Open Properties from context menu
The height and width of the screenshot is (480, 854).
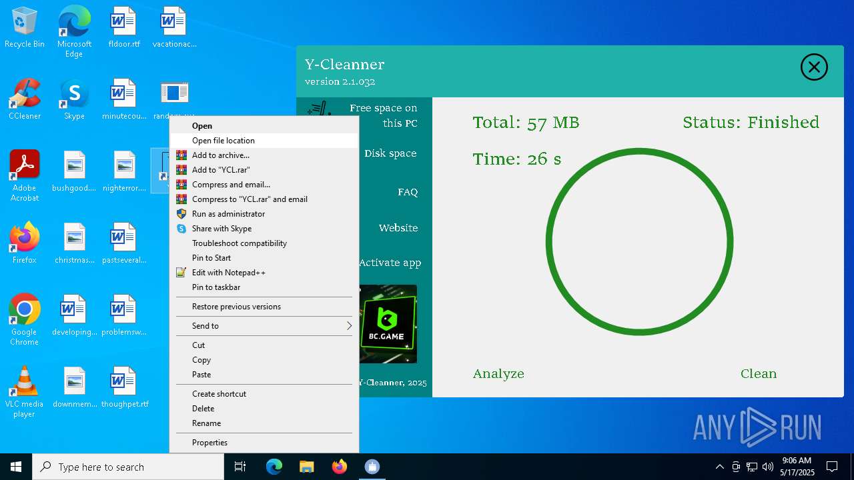click(264, 443)
